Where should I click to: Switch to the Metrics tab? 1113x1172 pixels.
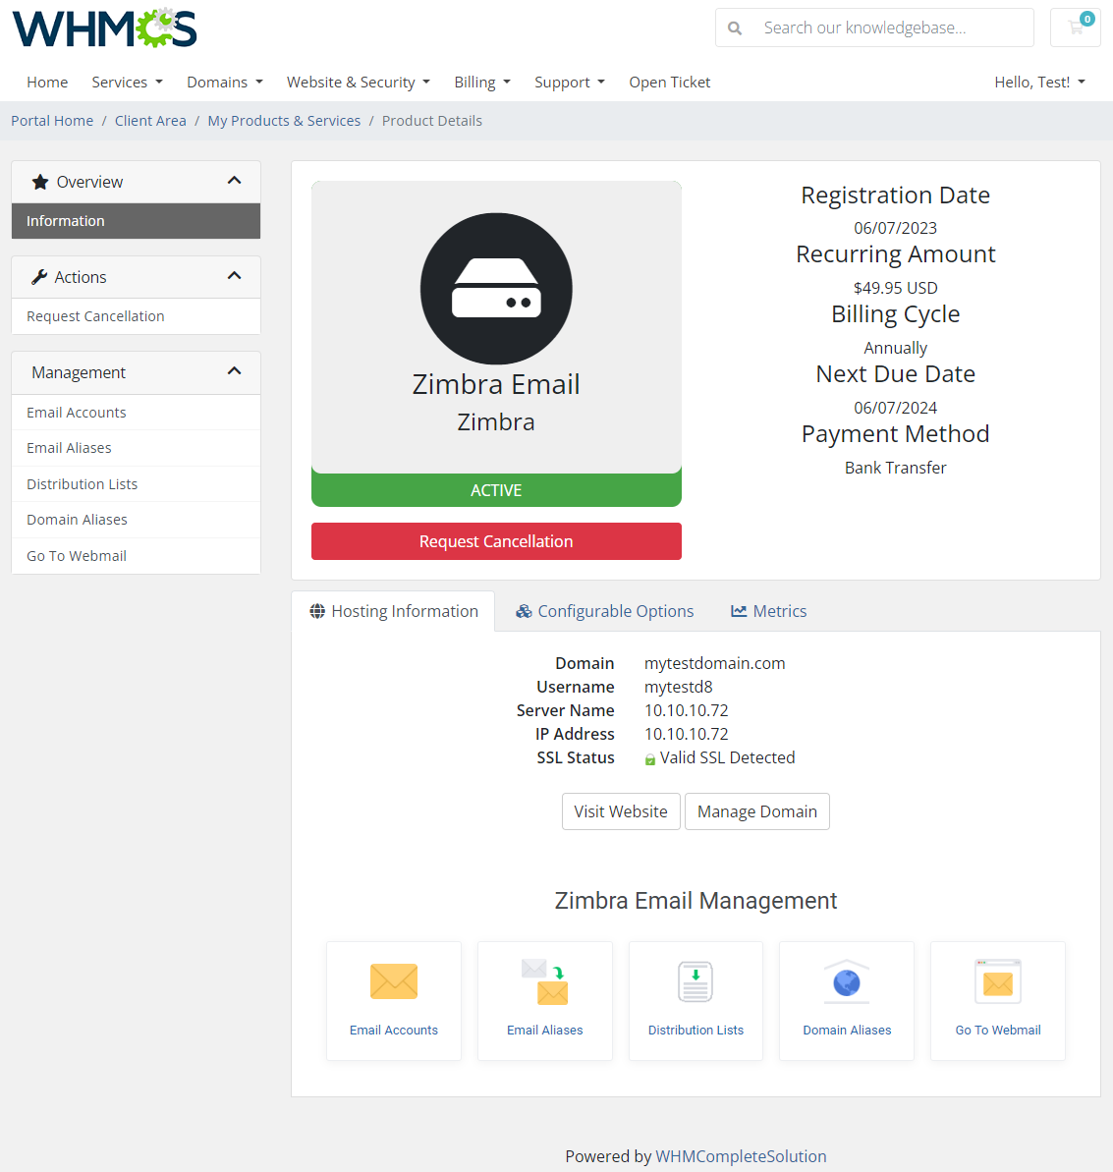click(x=768, y=610)
